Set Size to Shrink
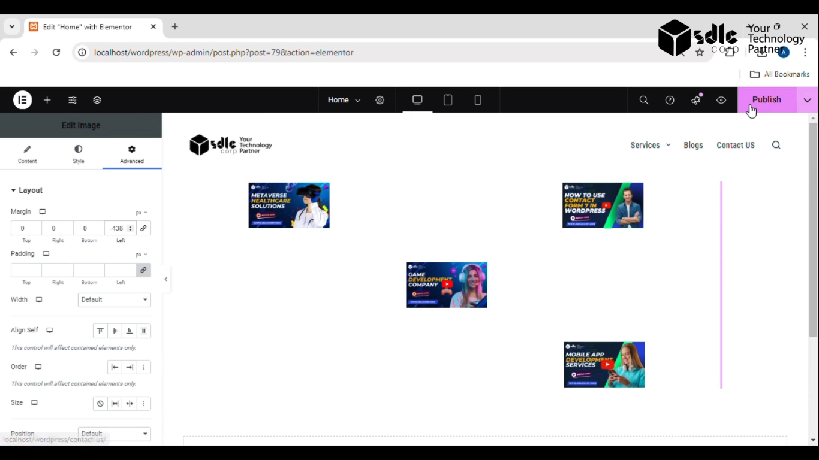819x460 pixels. (x=129, y=404)
